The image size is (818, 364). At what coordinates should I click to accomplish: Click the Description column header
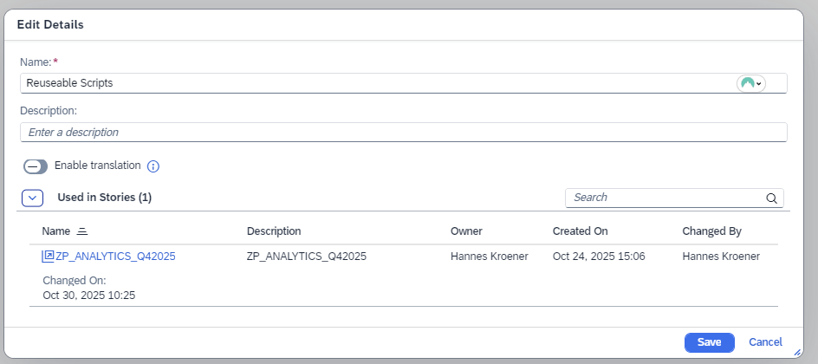(x=274, y=231)
